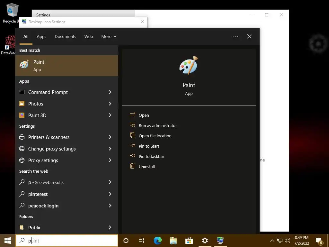Open the More filter dropdown

(109, 37)
